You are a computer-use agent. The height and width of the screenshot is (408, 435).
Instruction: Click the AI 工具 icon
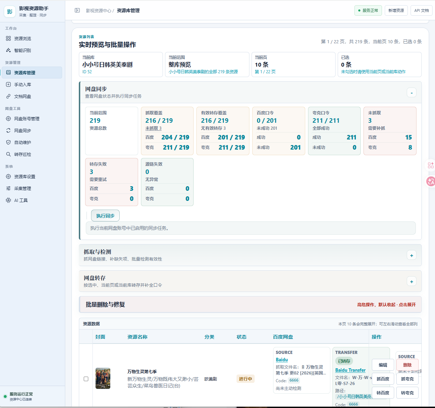(x=8, y=200)
